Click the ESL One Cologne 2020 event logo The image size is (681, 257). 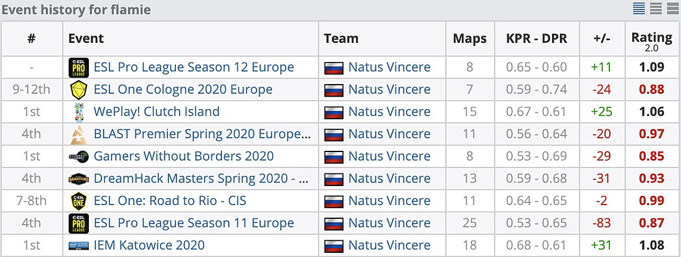pos(79,89)
